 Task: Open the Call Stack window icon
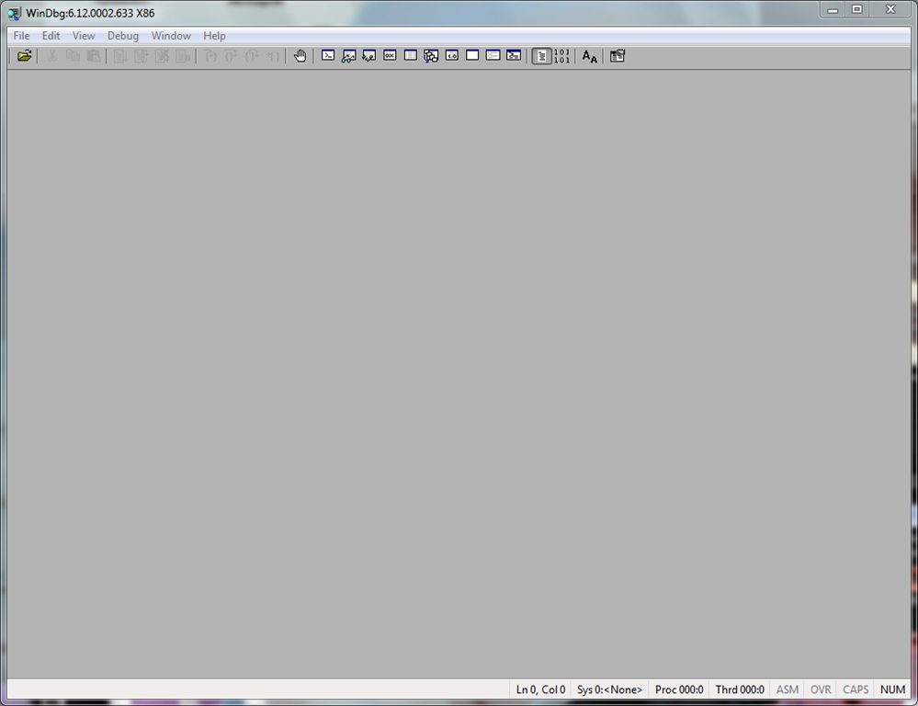pyautogui.click(x=431, y=56)
